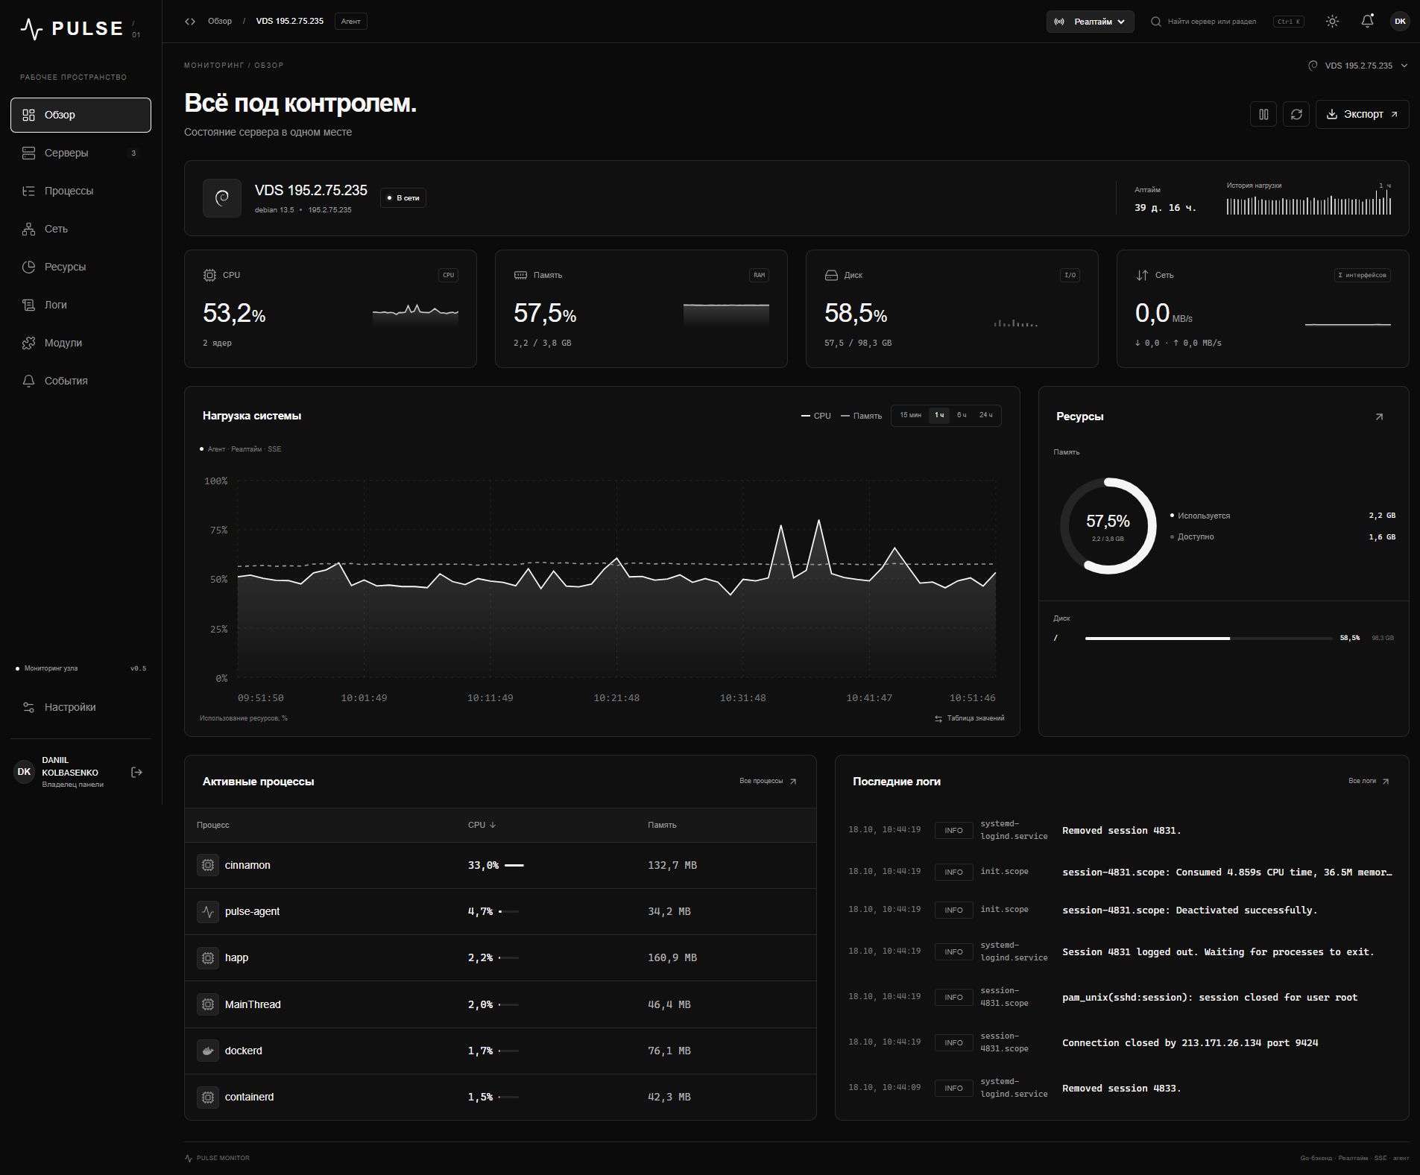Open Логи section in the sidebar
Image resolution: width=1420 pixels, height=1175 pixels.
(x=81, y=305)
